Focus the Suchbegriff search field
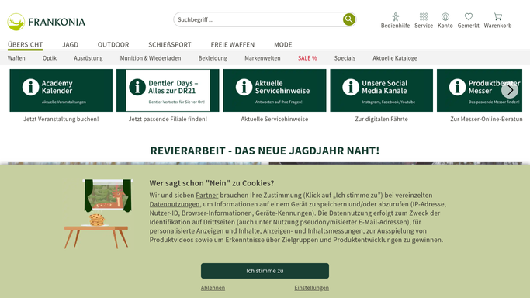This screenshot has width=530, height=298. tap(258, 19)
